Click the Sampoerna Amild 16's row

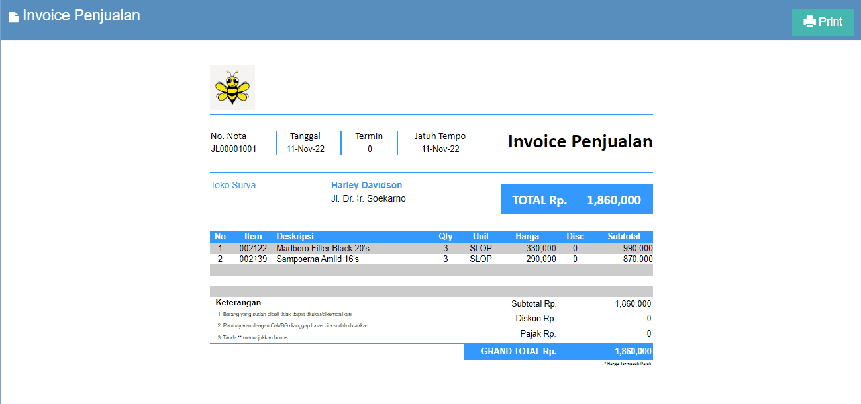(431, 259)
